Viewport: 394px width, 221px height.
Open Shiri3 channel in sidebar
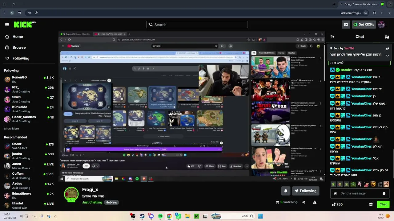(29, 99)
